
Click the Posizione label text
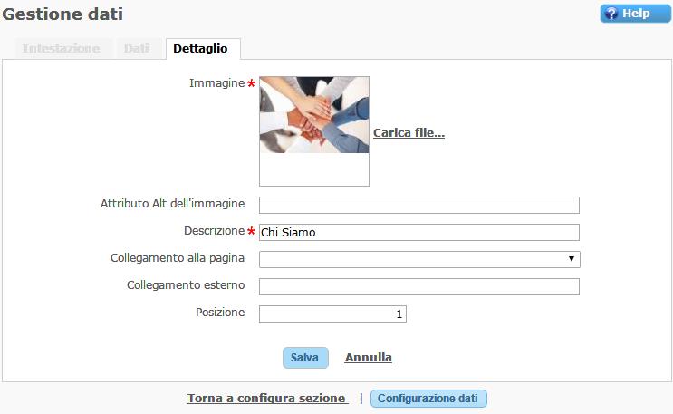(220, 313)
